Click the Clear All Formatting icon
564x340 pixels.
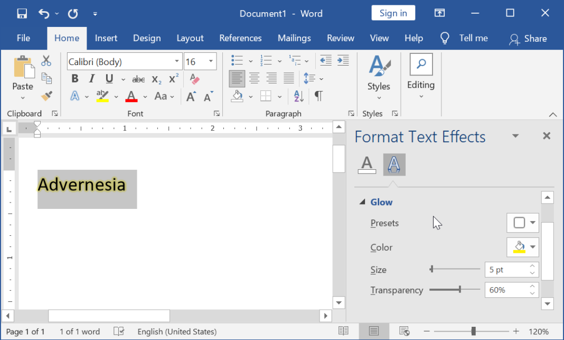click(x=194, y=78)
